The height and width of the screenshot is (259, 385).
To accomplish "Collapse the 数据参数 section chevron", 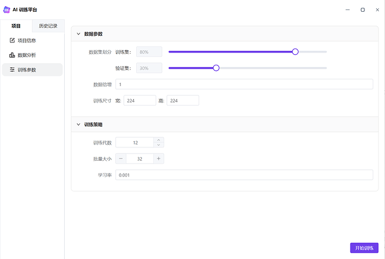I will tap(78, 34).
